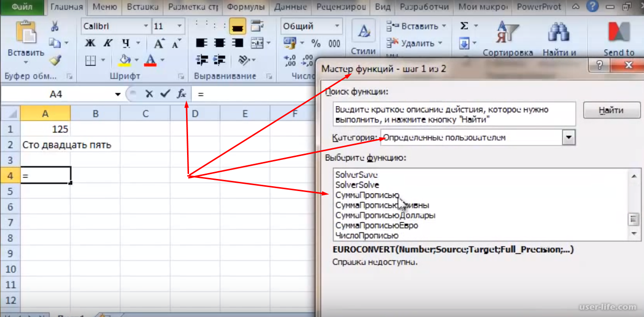Minimize the ribbon with caret icon
This screenshot has height=317, width=644.
(576, 7)
